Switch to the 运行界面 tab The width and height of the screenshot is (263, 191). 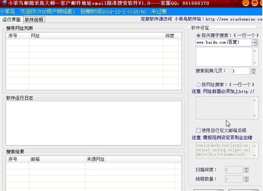pos(12,20)
